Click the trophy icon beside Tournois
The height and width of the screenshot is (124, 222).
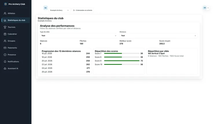click(5, 27)
